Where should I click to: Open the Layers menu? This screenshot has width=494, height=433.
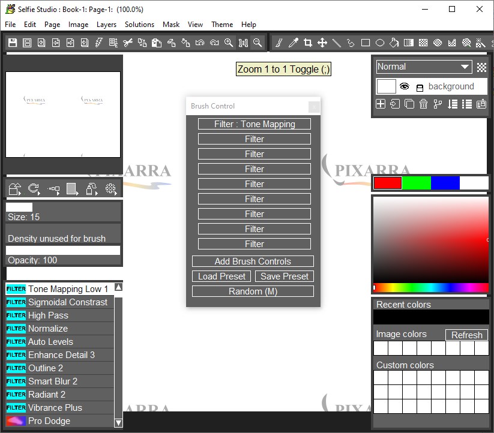coord(106,25)
